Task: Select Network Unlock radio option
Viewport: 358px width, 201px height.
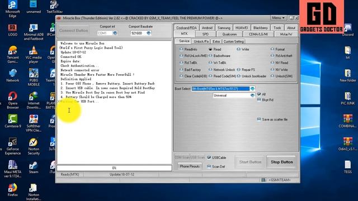Action: click(222, 69)
